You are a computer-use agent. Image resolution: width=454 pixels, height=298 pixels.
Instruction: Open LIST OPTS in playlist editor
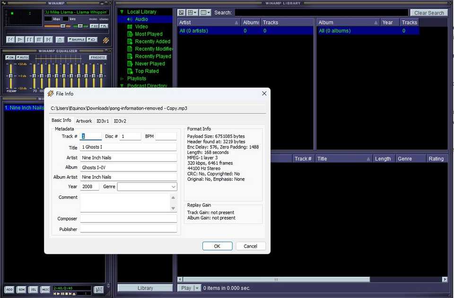[x=99, y=289]
